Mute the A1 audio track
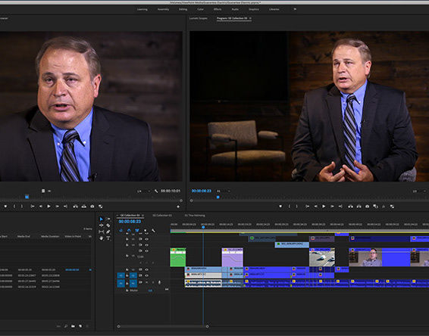 [x=146, y=282]
